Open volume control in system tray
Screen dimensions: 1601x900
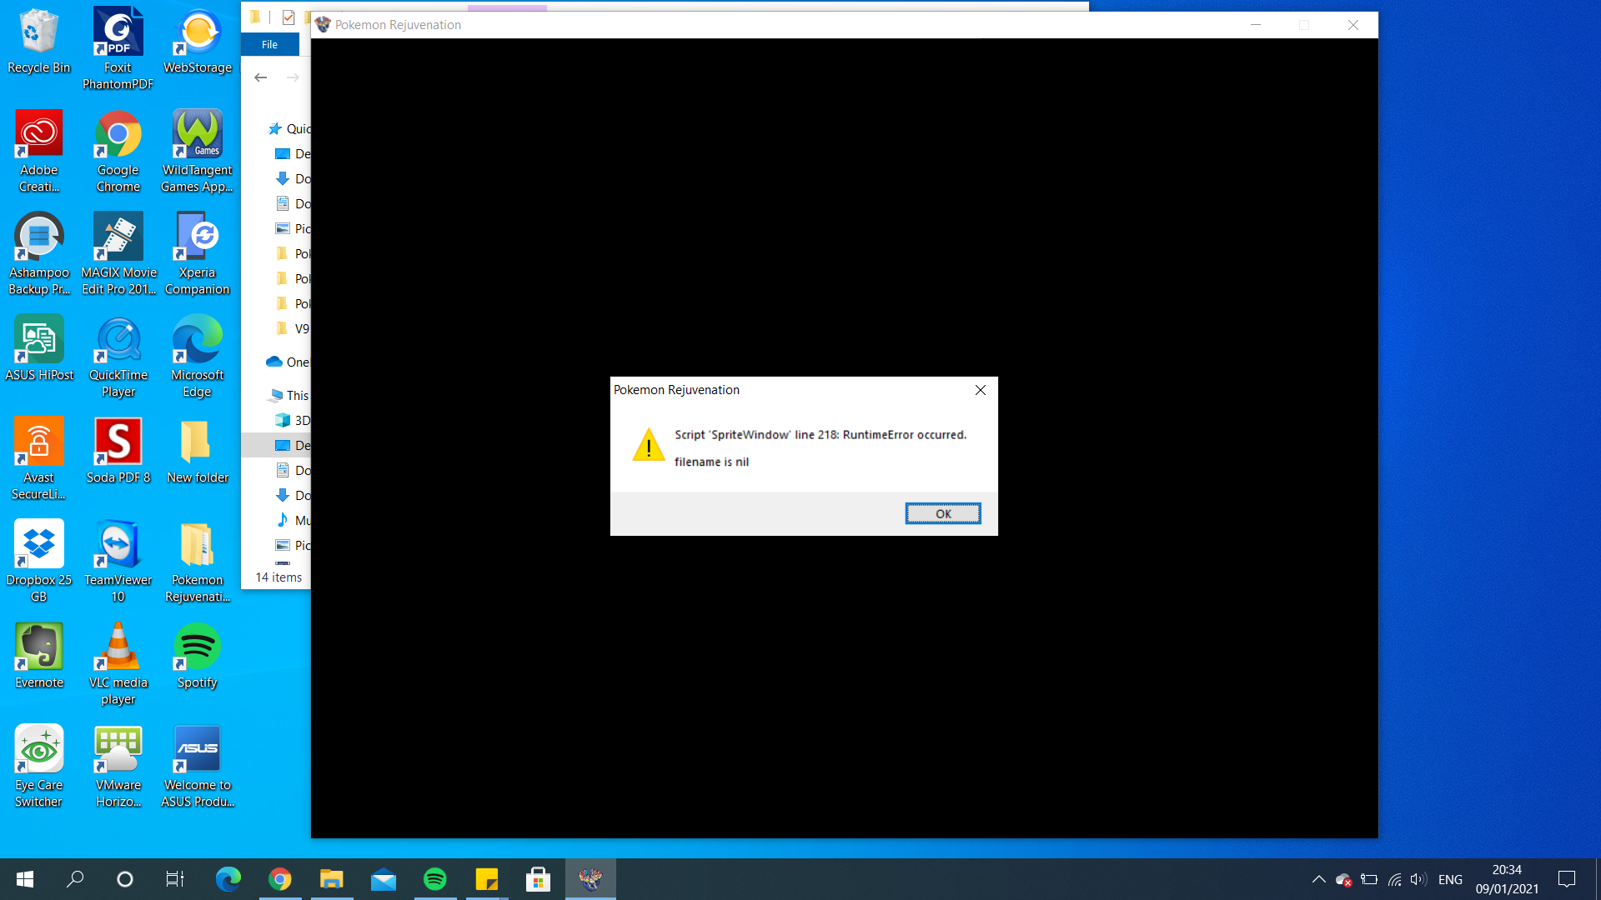point(1418,879)
